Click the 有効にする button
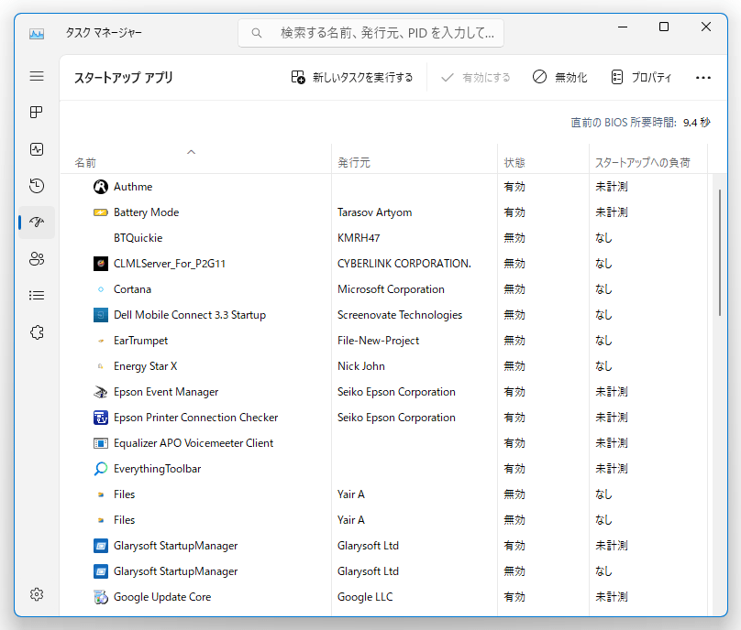The image size is (741, 630). (475, 78)
